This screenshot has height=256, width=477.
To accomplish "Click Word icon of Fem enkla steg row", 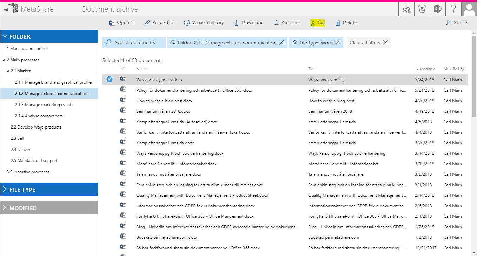I will point(123,184).
